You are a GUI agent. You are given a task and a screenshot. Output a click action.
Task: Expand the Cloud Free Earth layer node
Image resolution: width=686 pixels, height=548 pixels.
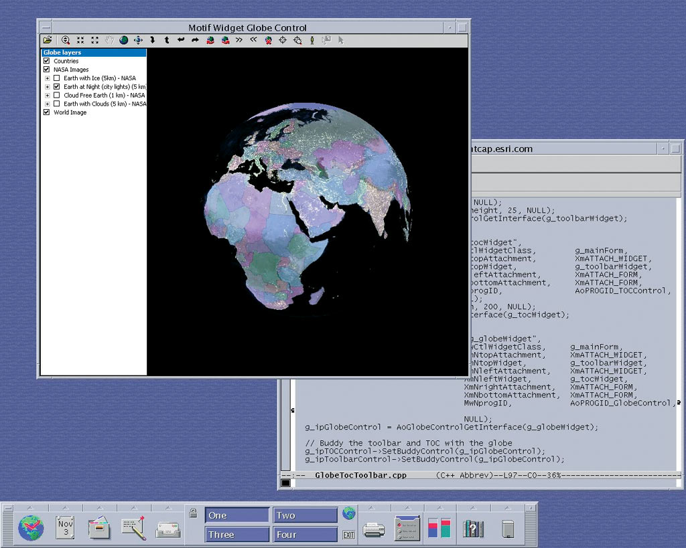click(x=48, y=96)
